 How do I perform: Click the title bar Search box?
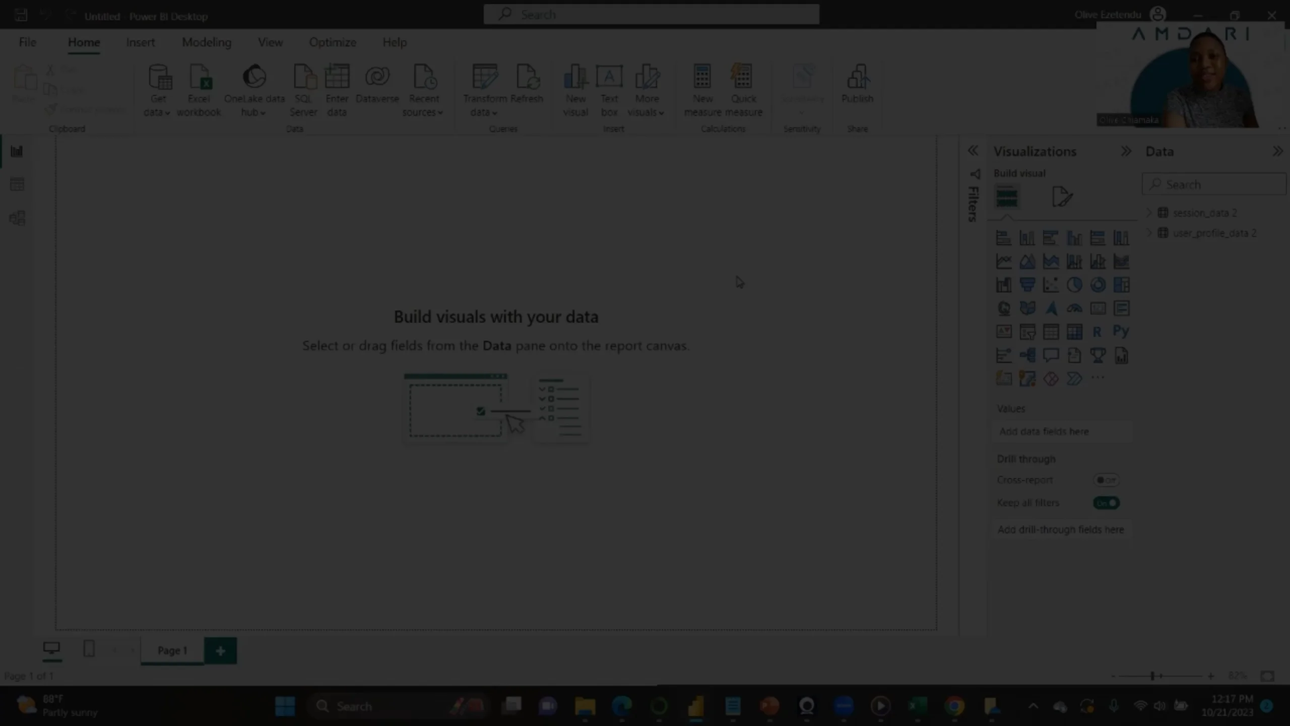click(x=651, y=15)
